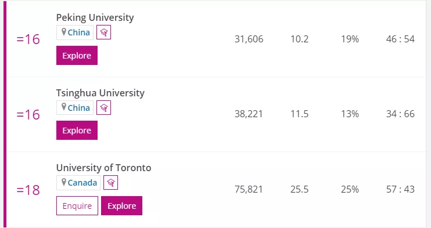Click the graduation cap icon for Peking University
431x228 pixels.
(x=103, y=32)
